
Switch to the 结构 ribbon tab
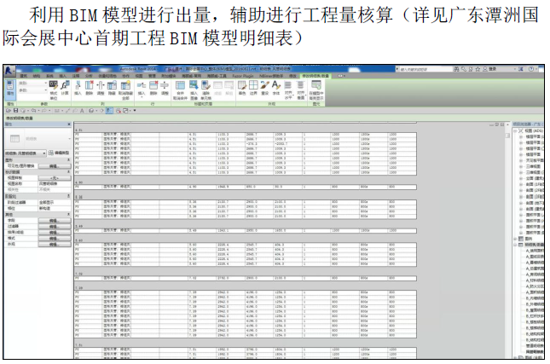37,76
